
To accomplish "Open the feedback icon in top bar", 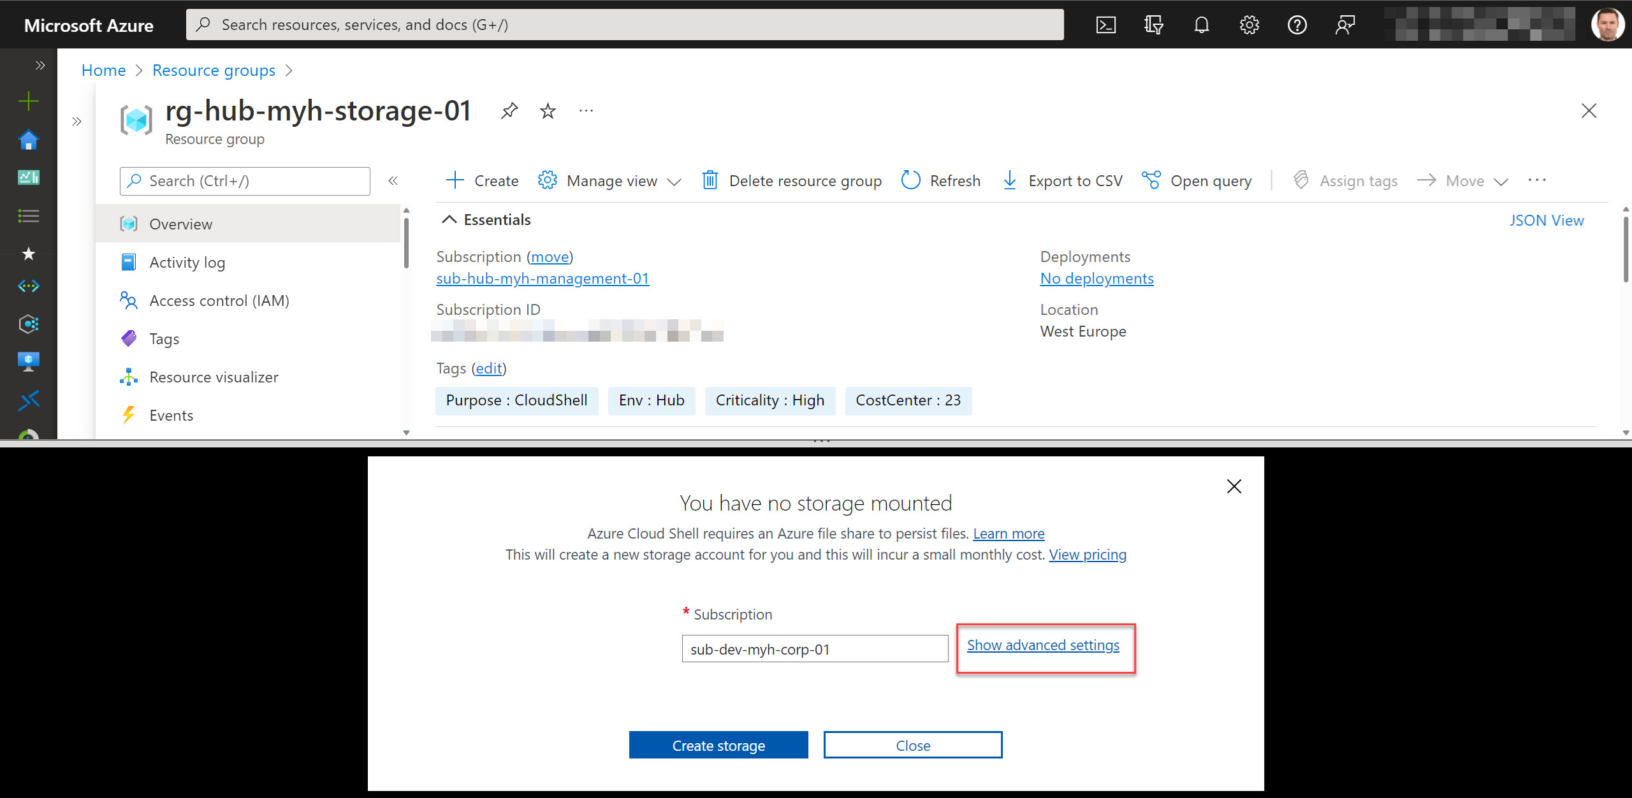I will [x=1345, y=24].
